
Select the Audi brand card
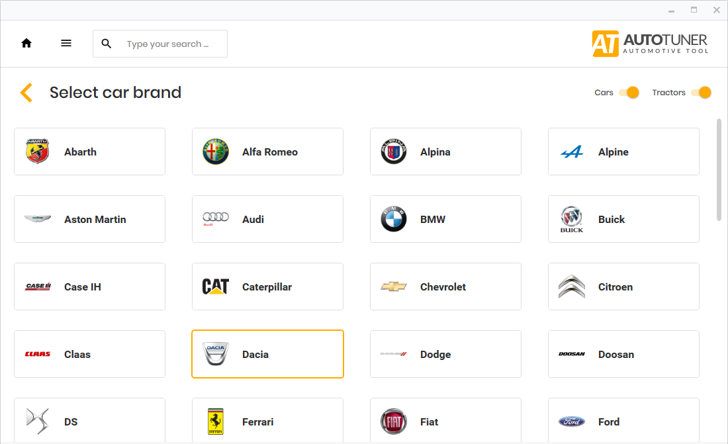pyautogui.click(x=267, y=219)
